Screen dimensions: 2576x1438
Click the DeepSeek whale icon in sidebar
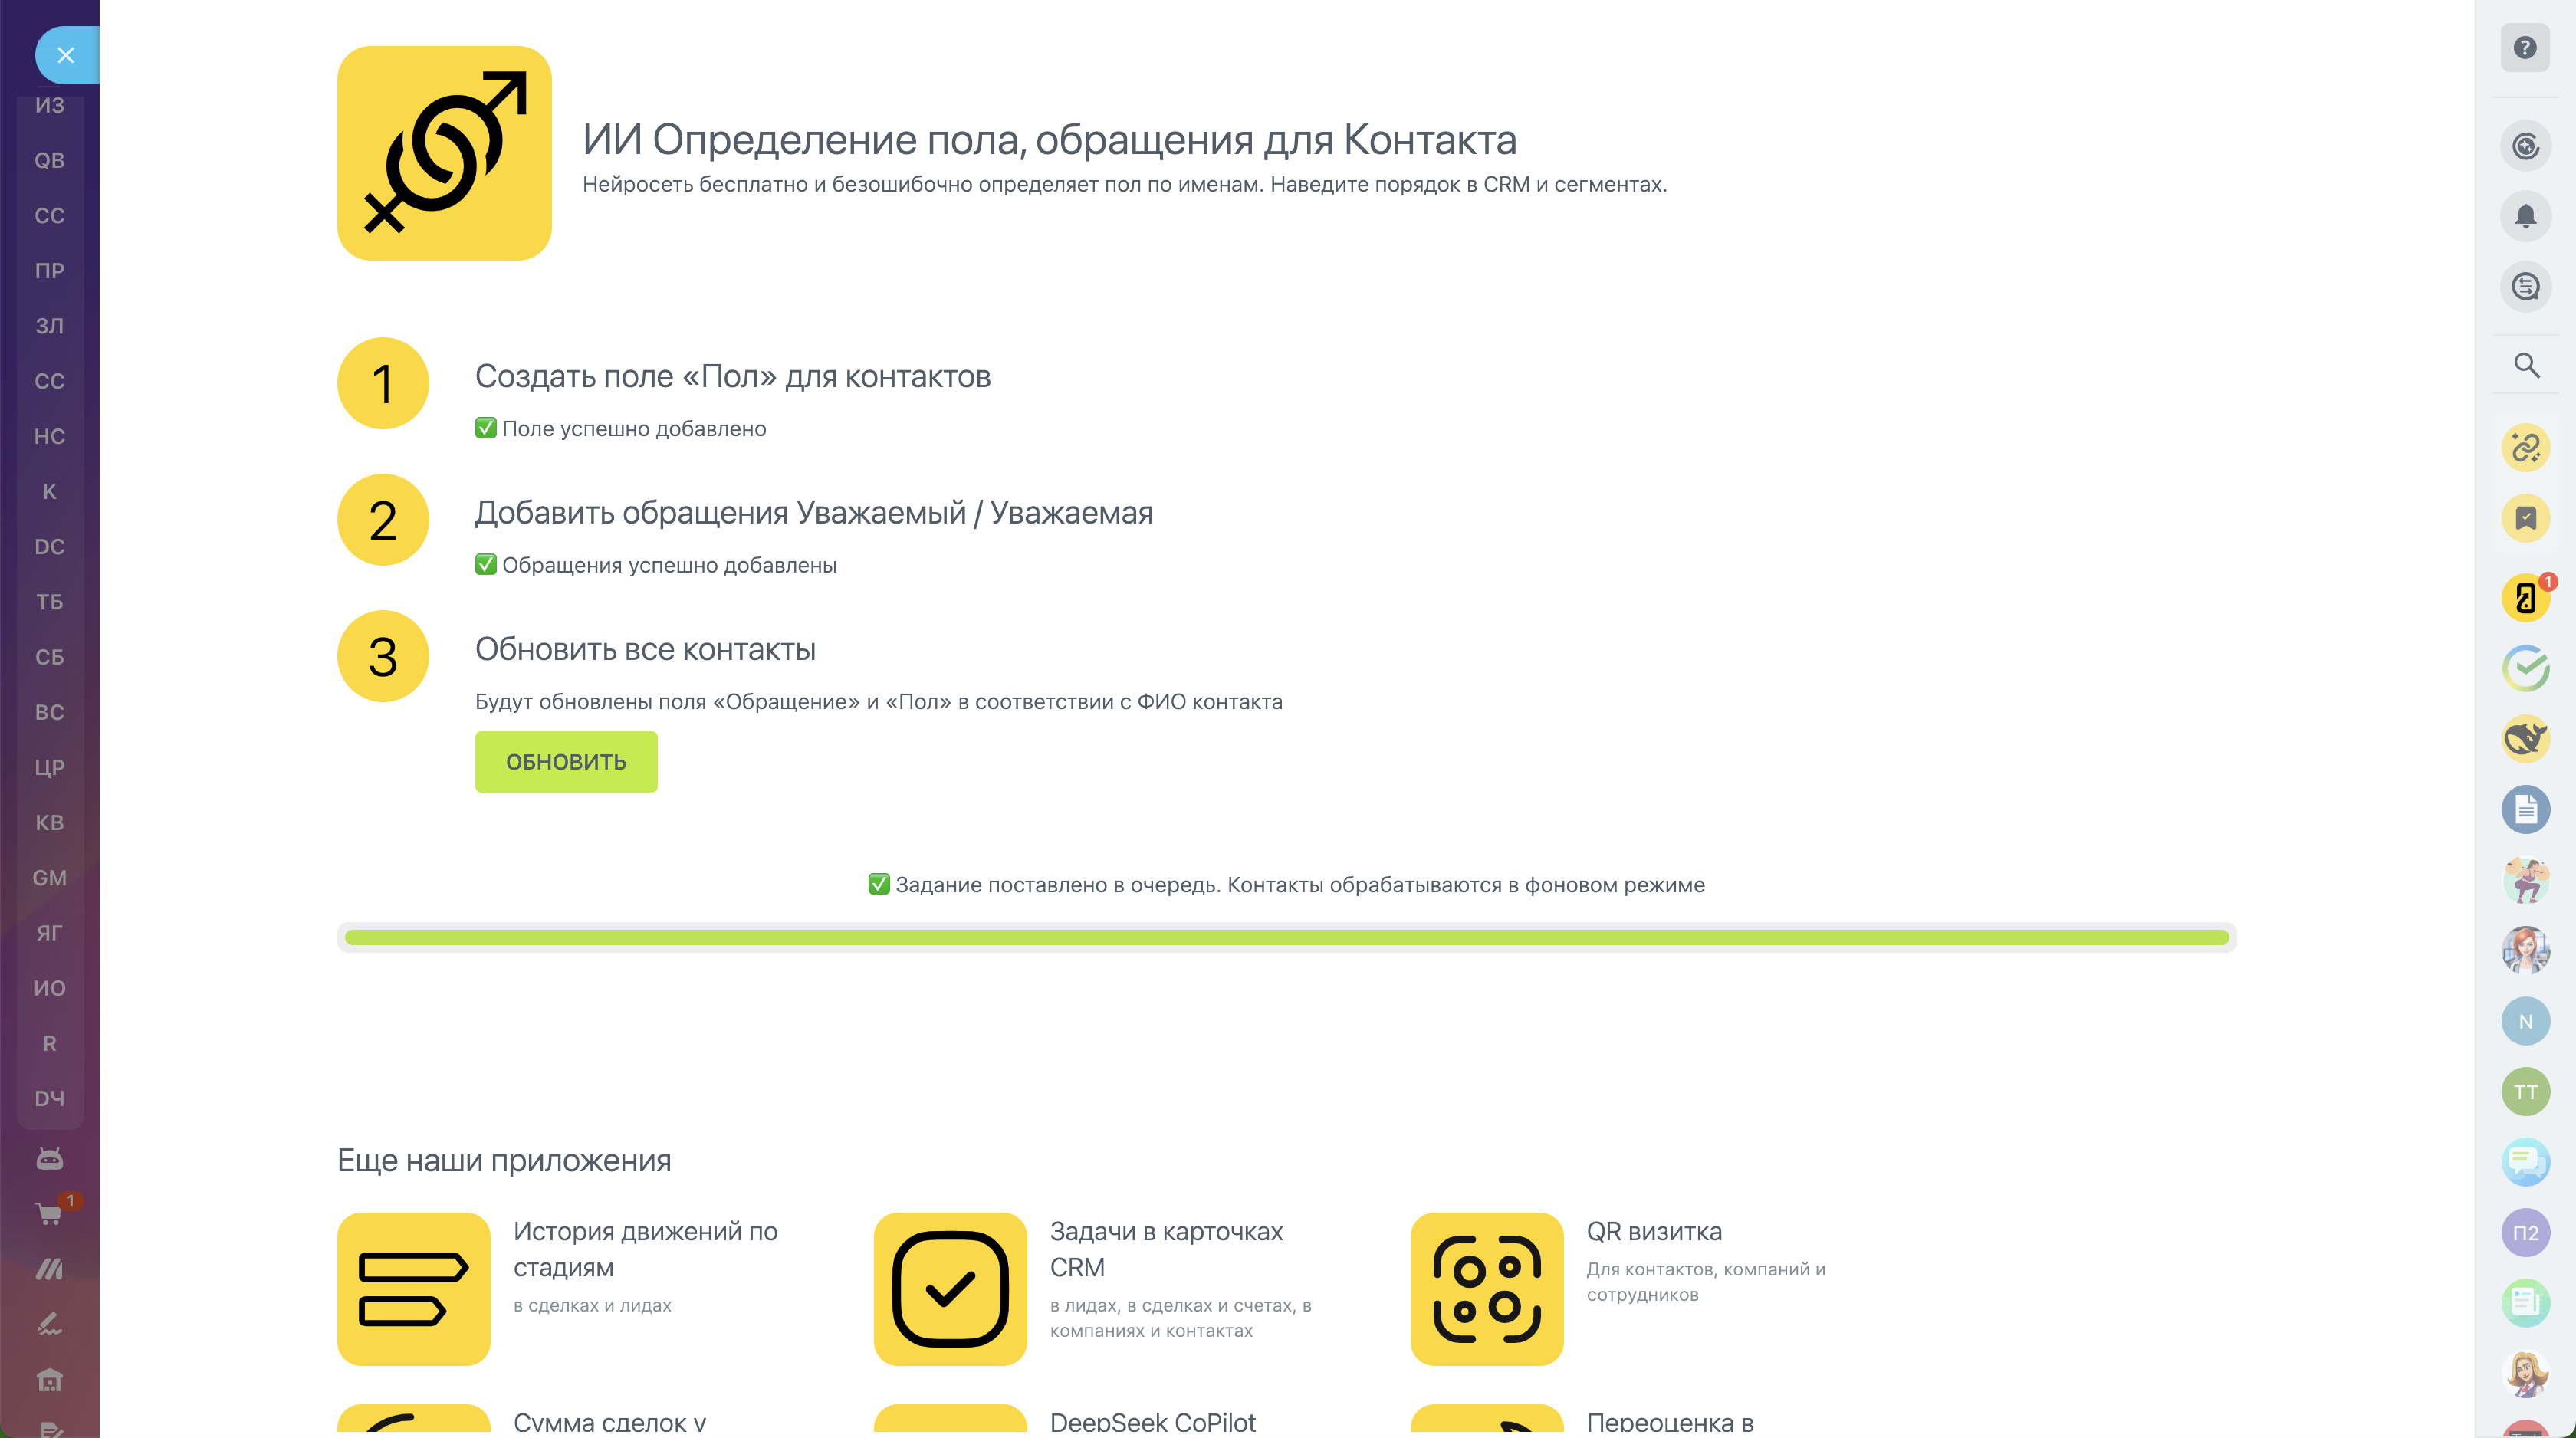[2525, 739]
